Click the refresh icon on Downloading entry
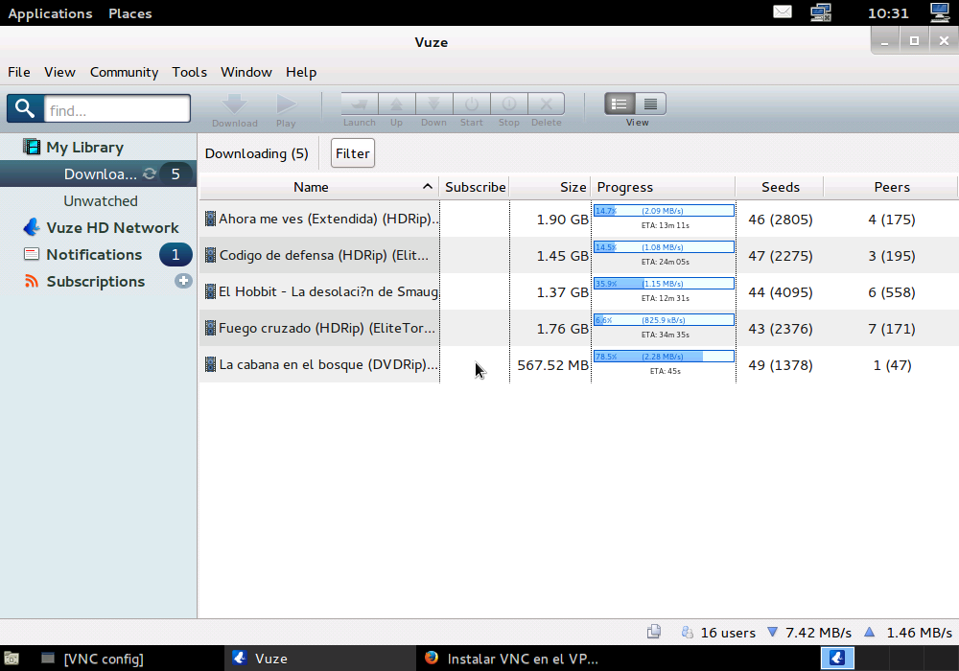 point(150,174)
